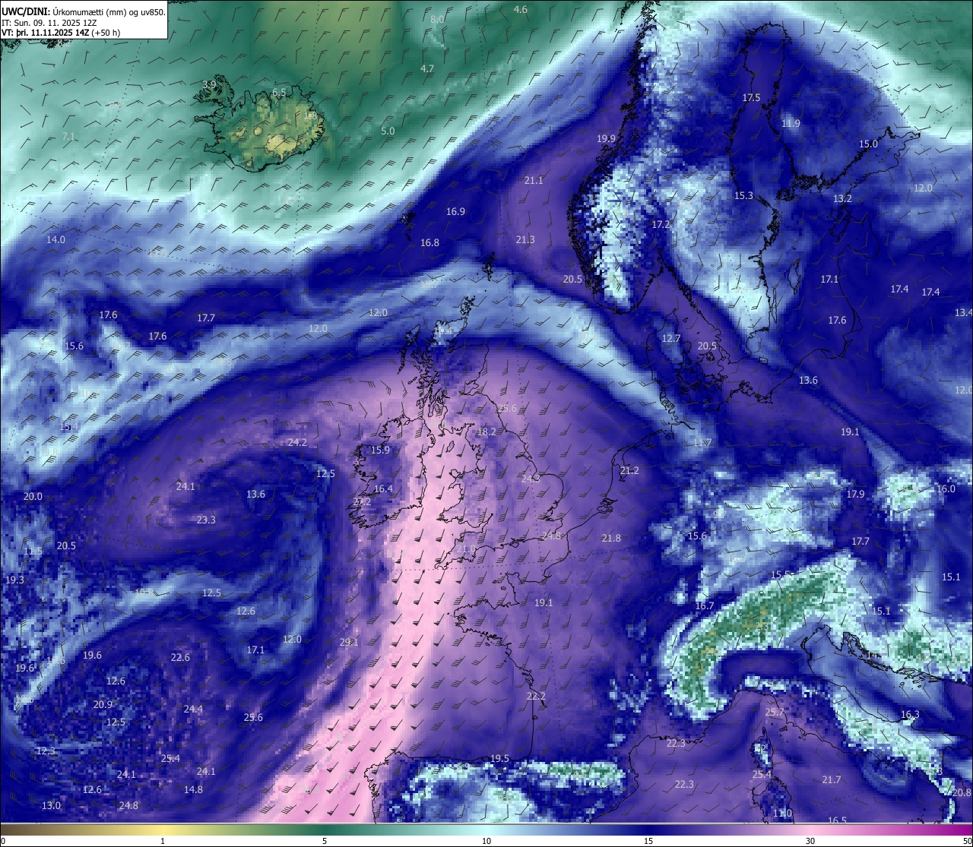The height and width of the screenshot is (847, 973).
Task: Click the value 18.2 over northern England
Action: click(486, 431)
